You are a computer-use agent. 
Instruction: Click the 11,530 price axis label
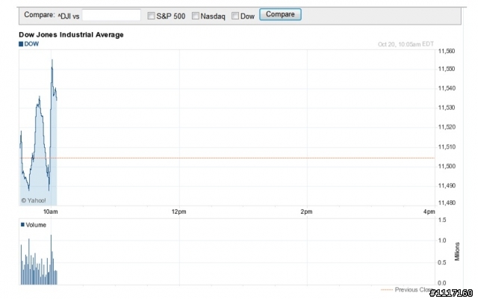(447, 108)
